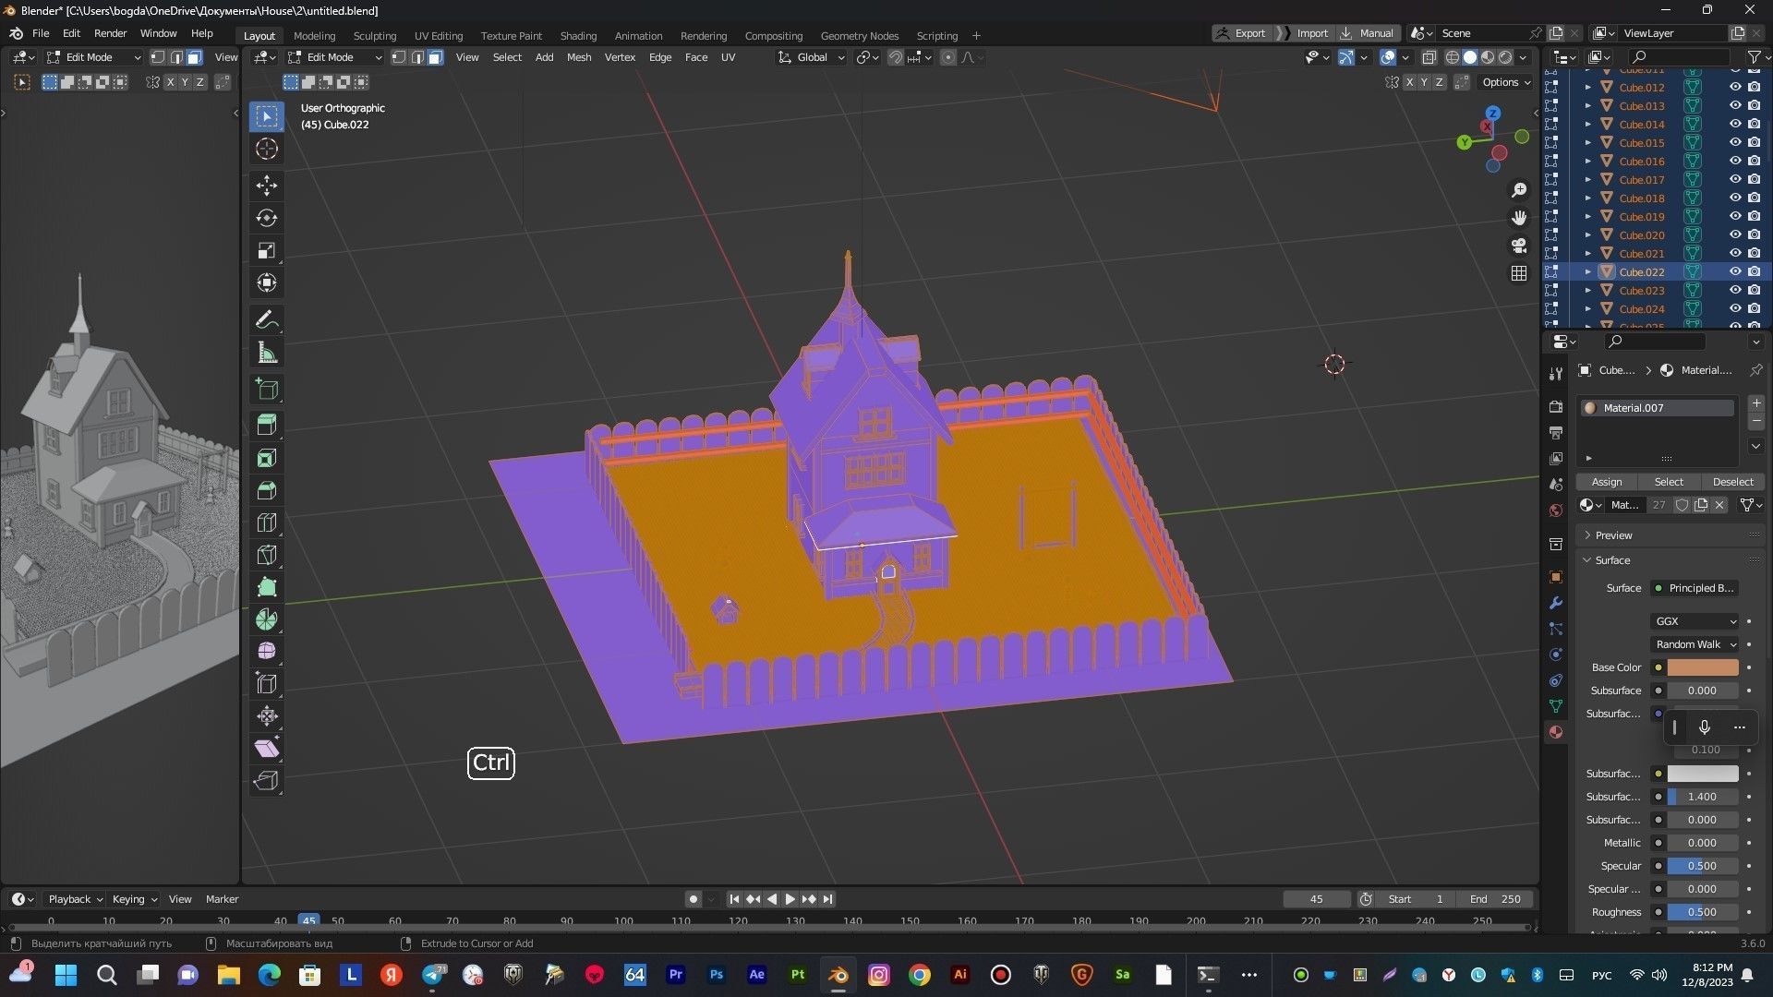Select the Add Cube tool
The image size is (1773, 997).
tap(267, 390)
